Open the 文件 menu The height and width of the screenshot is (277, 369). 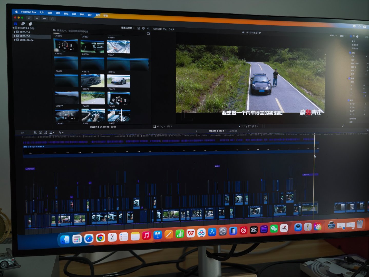click(42, 12)
